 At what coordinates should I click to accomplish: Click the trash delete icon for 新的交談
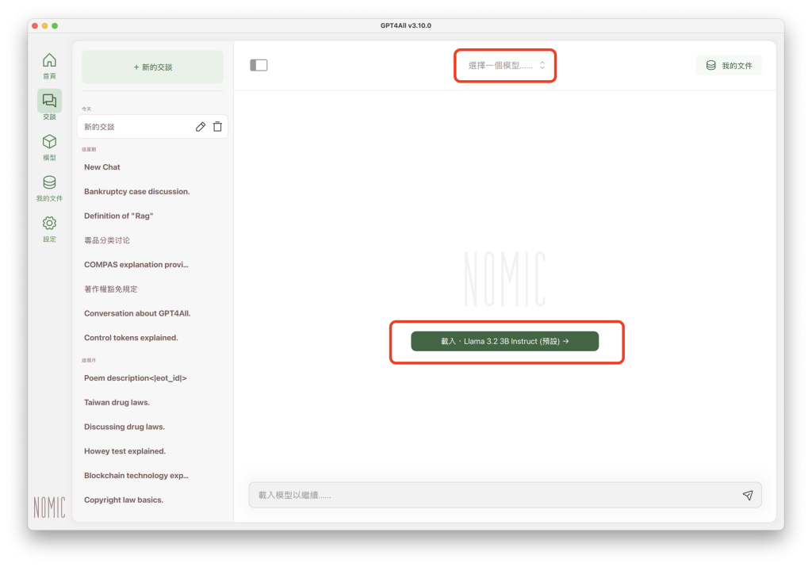click(x=217, y=127)
